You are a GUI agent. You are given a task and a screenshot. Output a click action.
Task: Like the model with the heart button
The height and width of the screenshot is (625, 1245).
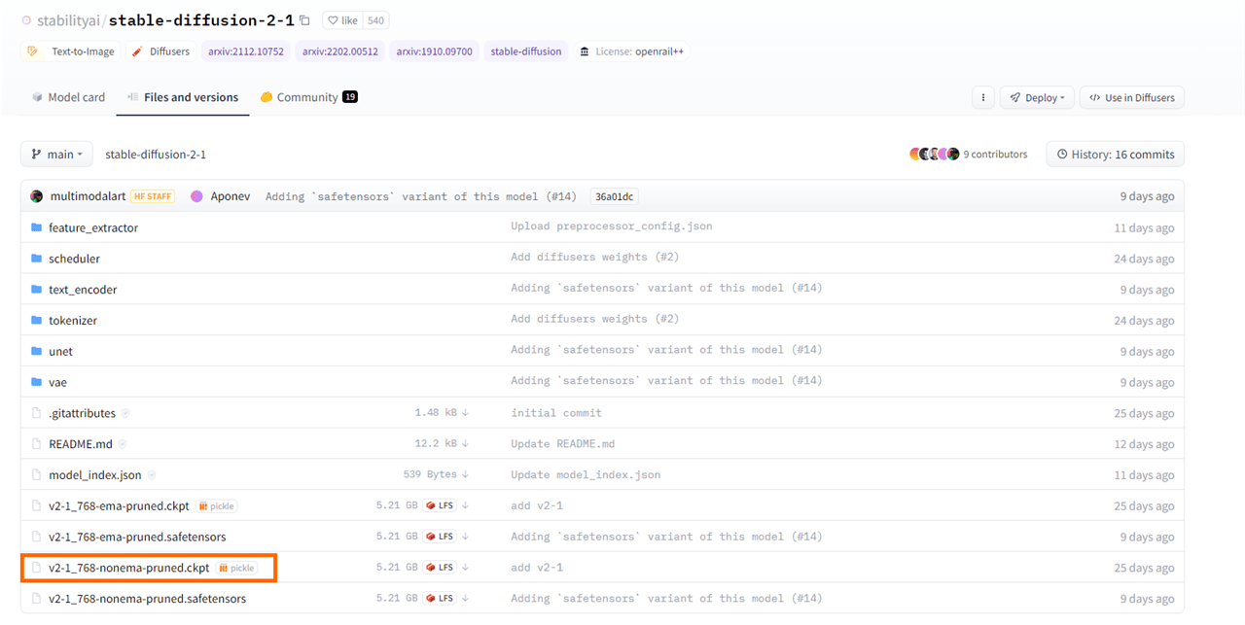343,20
